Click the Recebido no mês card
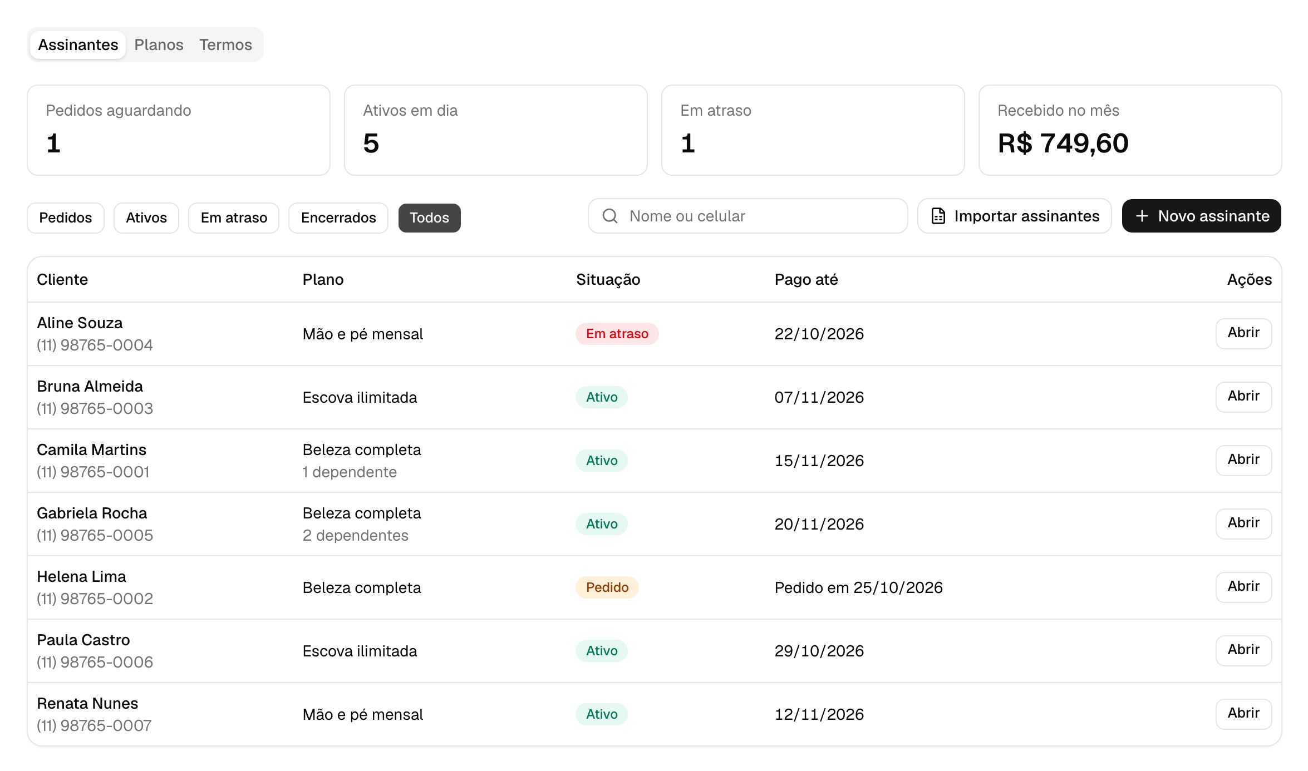Screen dimensions: 1308x771 [1130, 130]
